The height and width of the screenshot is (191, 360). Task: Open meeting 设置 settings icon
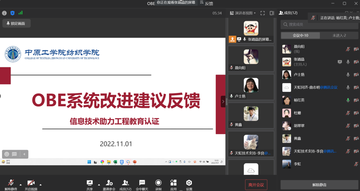click(189, 183)
